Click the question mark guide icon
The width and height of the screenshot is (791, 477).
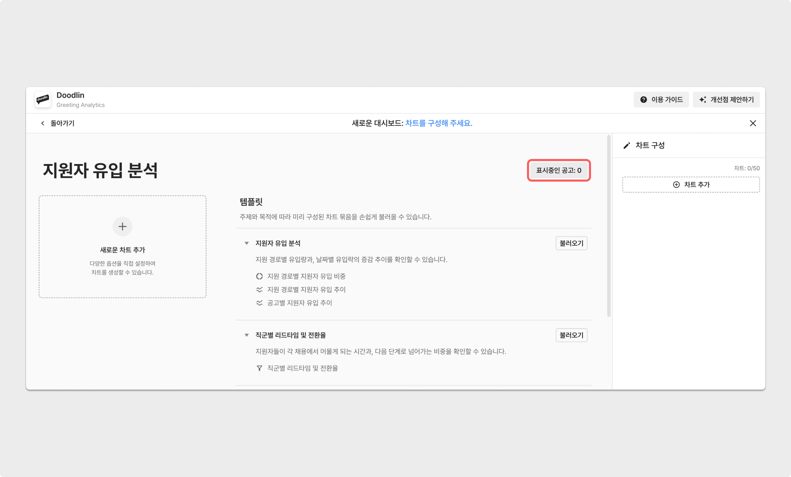point(643,100)
